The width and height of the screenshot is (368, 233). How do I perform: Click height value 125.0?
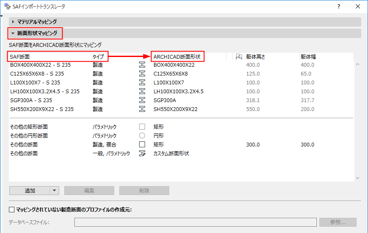(x=253, y=74)
